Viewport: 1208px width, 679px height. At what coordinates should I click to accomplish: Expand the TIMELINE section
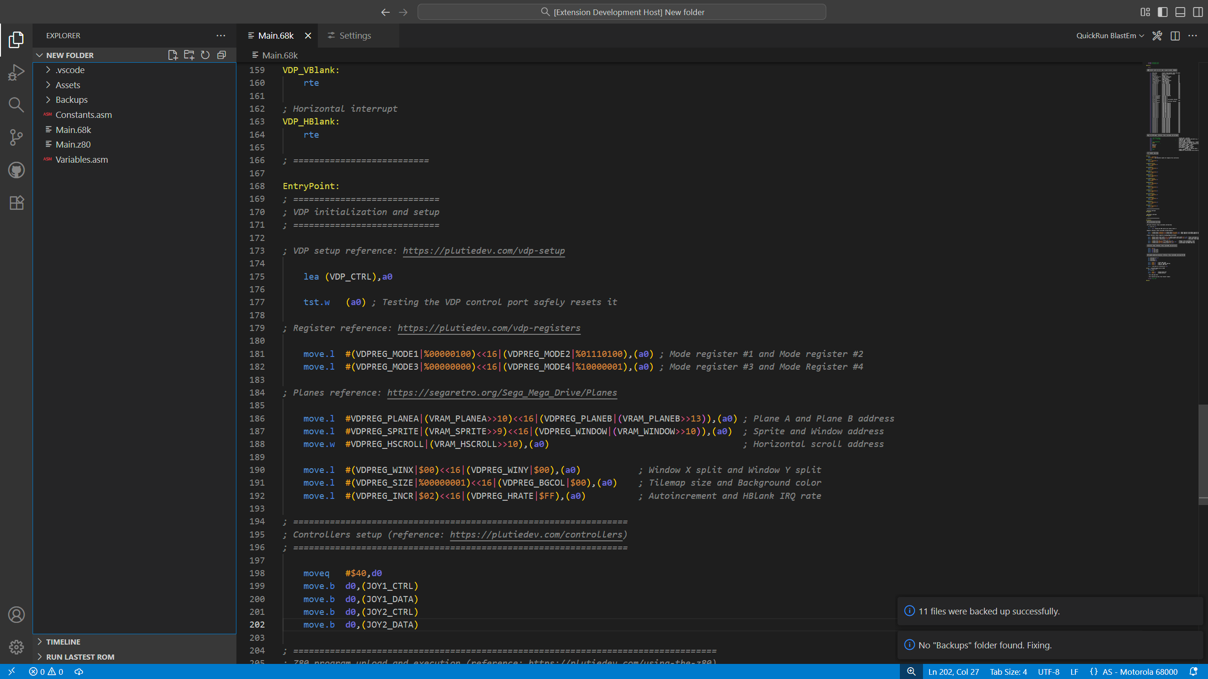63,642
